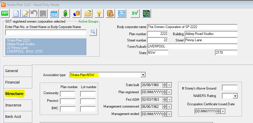The height and width of the screenshot is (123, 253).
Task: Open the Date built calendar dropdown
Action: [169, 85]
